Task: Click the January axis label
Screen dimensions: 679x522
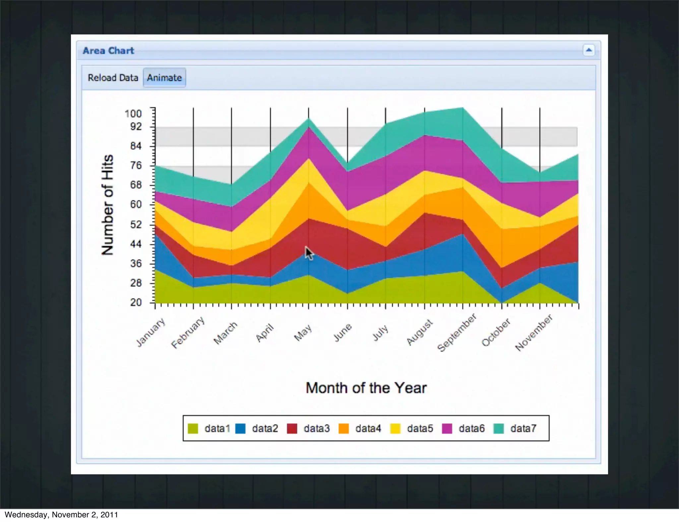Action: tap(151, 332)
